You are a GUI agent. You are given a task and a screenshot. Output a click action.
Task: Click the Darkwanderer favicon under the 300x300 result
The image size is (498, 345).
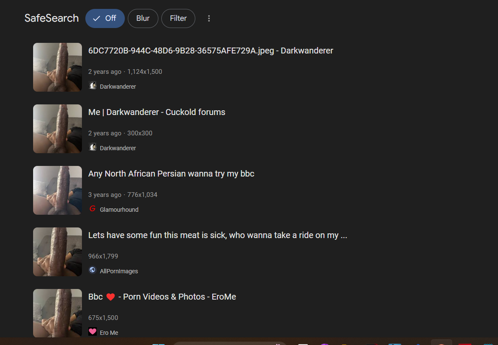tap(93, 147)
